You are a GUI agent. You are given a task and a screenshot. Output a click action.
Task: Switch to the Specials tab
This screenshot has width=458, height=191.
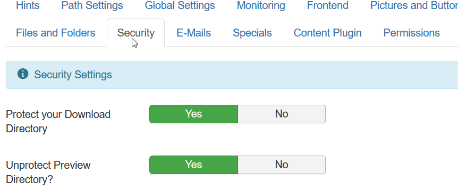(252, 33)
